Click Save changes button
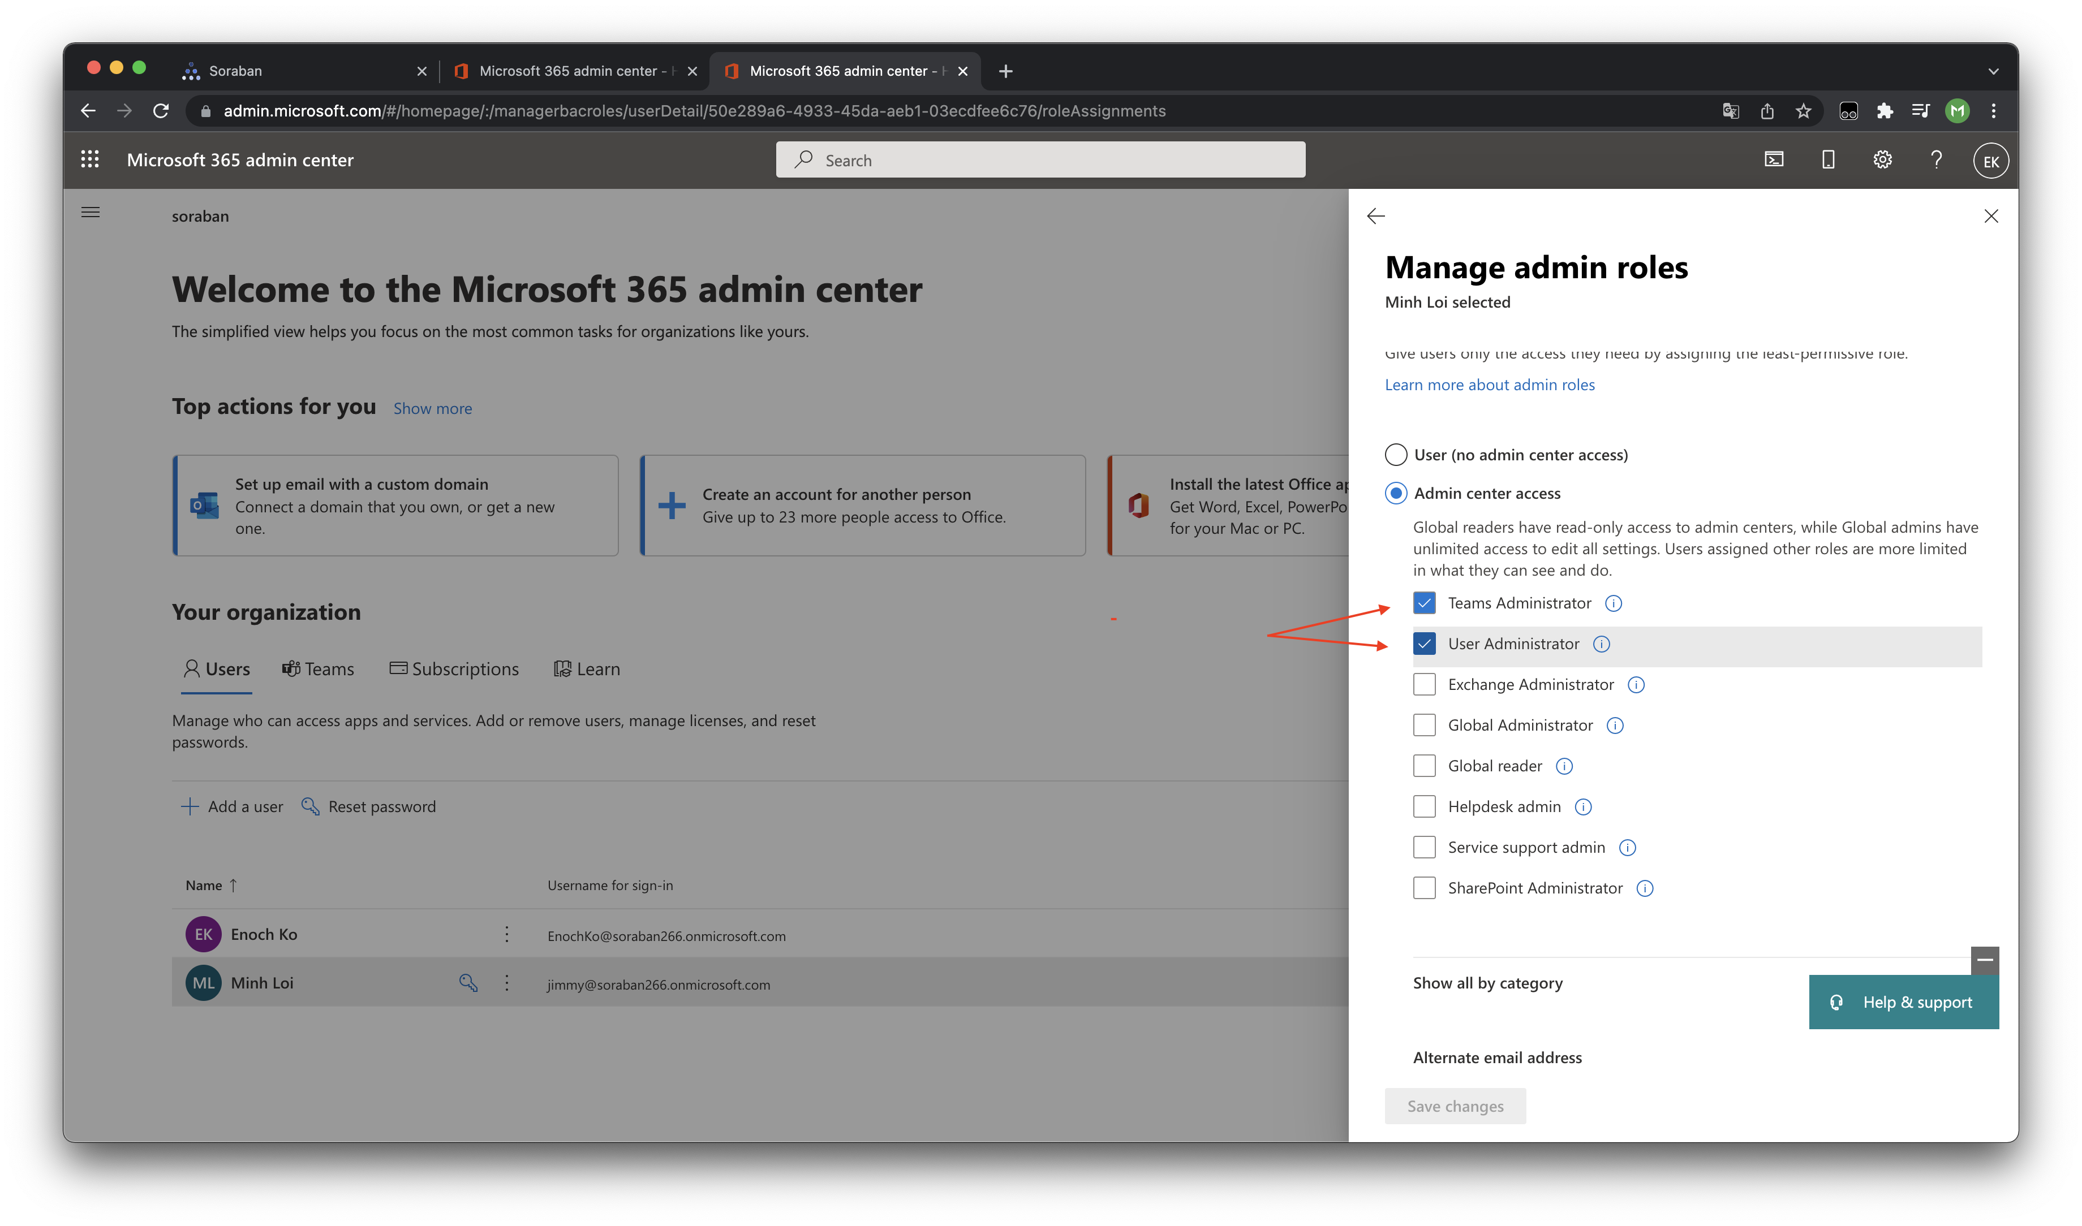Image resolution: width=2082 pixels, height=1226 pixels. click(x=1455, y=1106)
